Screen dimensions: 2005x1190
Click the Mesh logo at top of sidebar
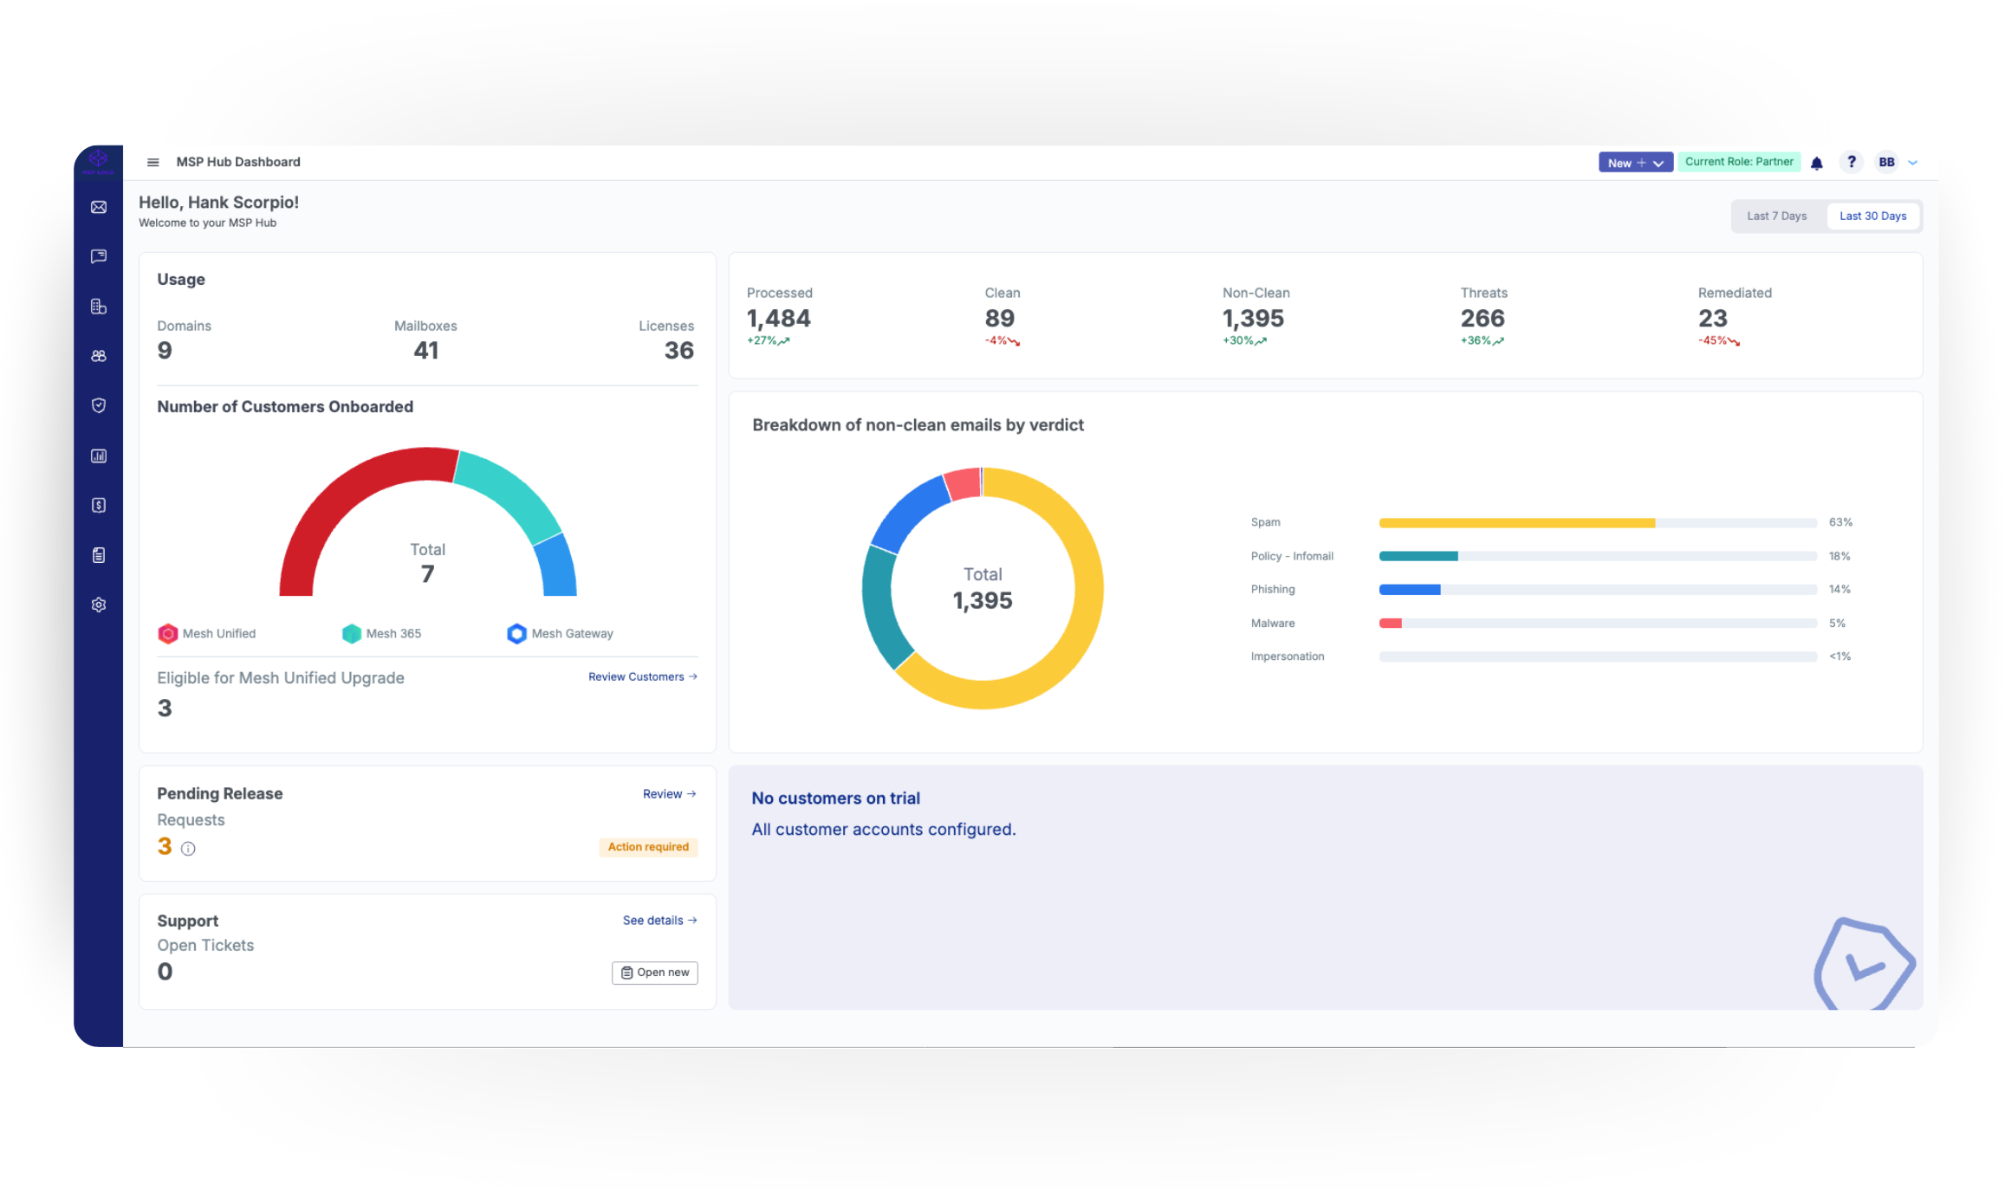[98, 161]
